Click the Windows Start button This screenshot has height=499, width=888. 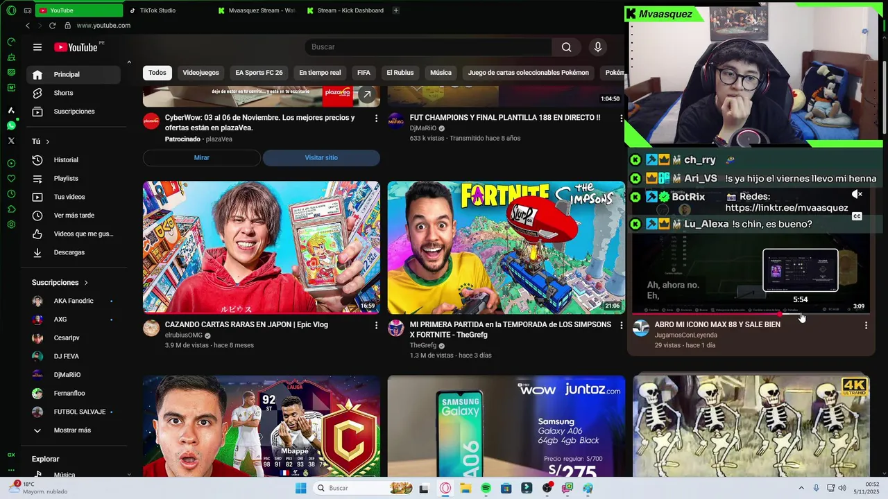tap(300, 489)
